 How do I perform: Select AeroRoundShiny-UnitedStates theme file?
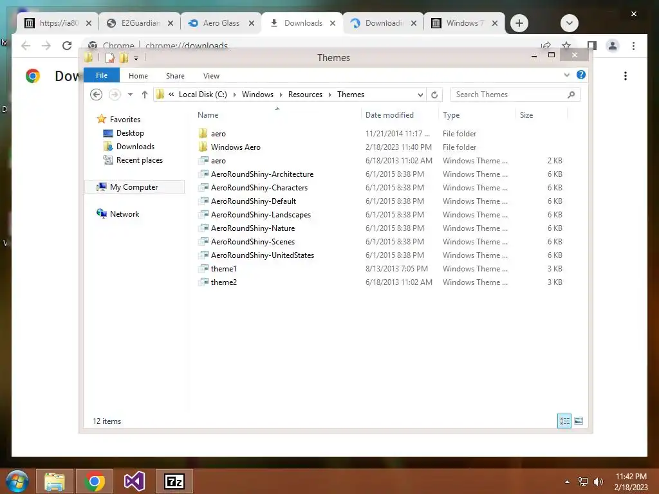coord(263,255)
